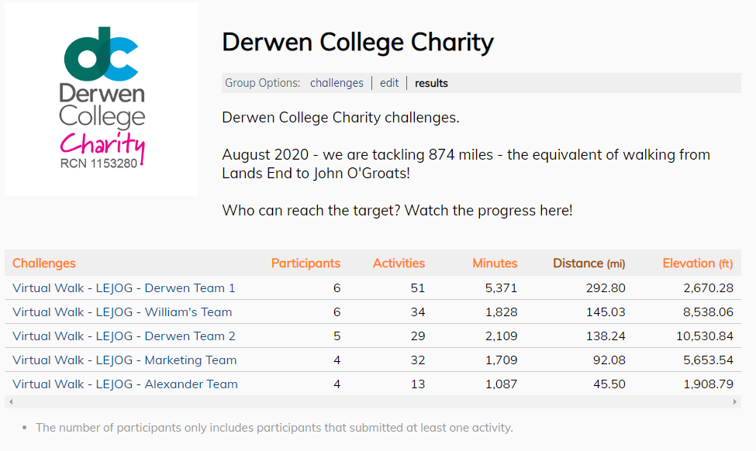Open Virtual Walk - LEJOG - Derwen Team 2

(x=124, y=336)
